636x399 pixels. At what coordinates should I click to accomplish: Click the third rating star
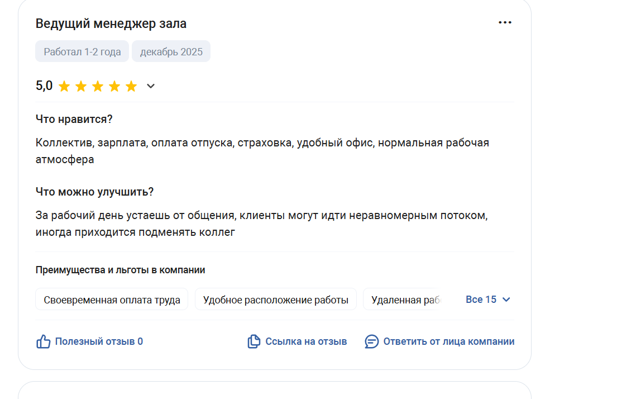98,86
